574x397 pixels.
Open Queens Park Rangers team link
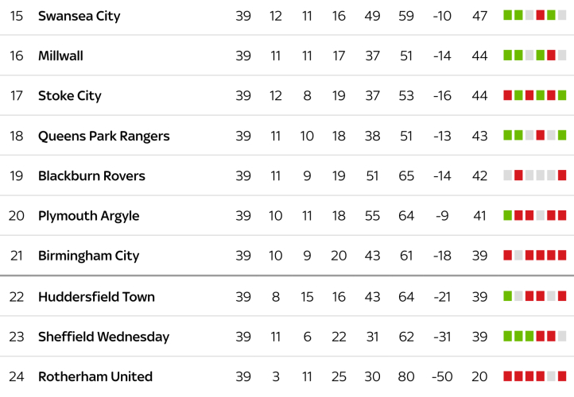pos(104,136)
